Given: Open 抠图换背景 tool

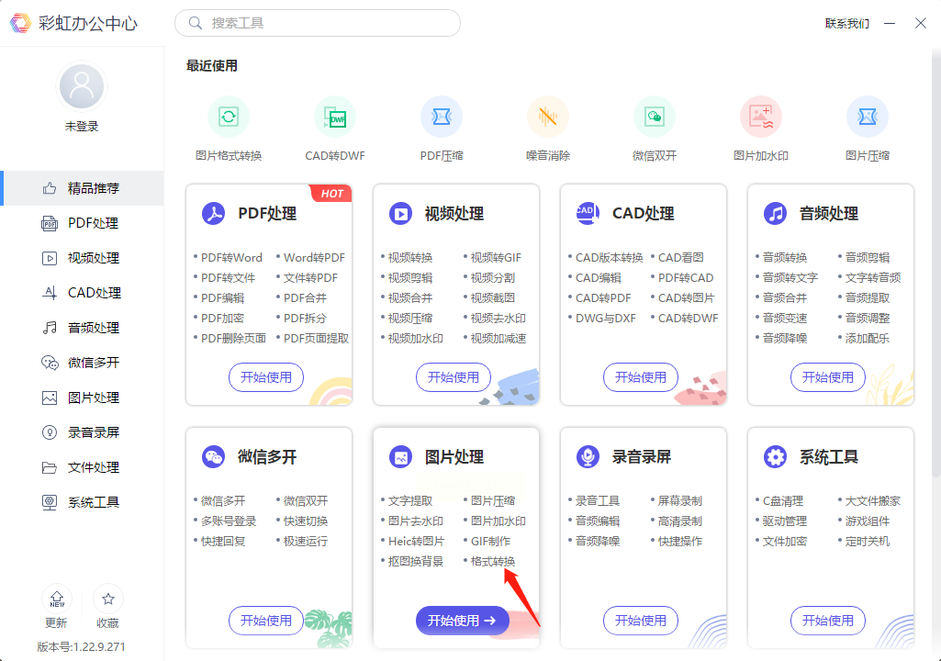Looking at the screenshot, I should 415,561.
